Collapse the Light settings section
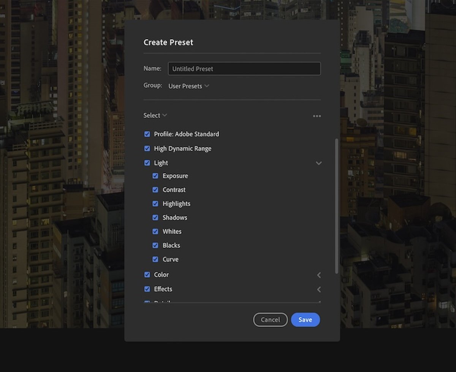Image resolution: width=456 pixels, height=372 pixels. (x=319, y=163)
